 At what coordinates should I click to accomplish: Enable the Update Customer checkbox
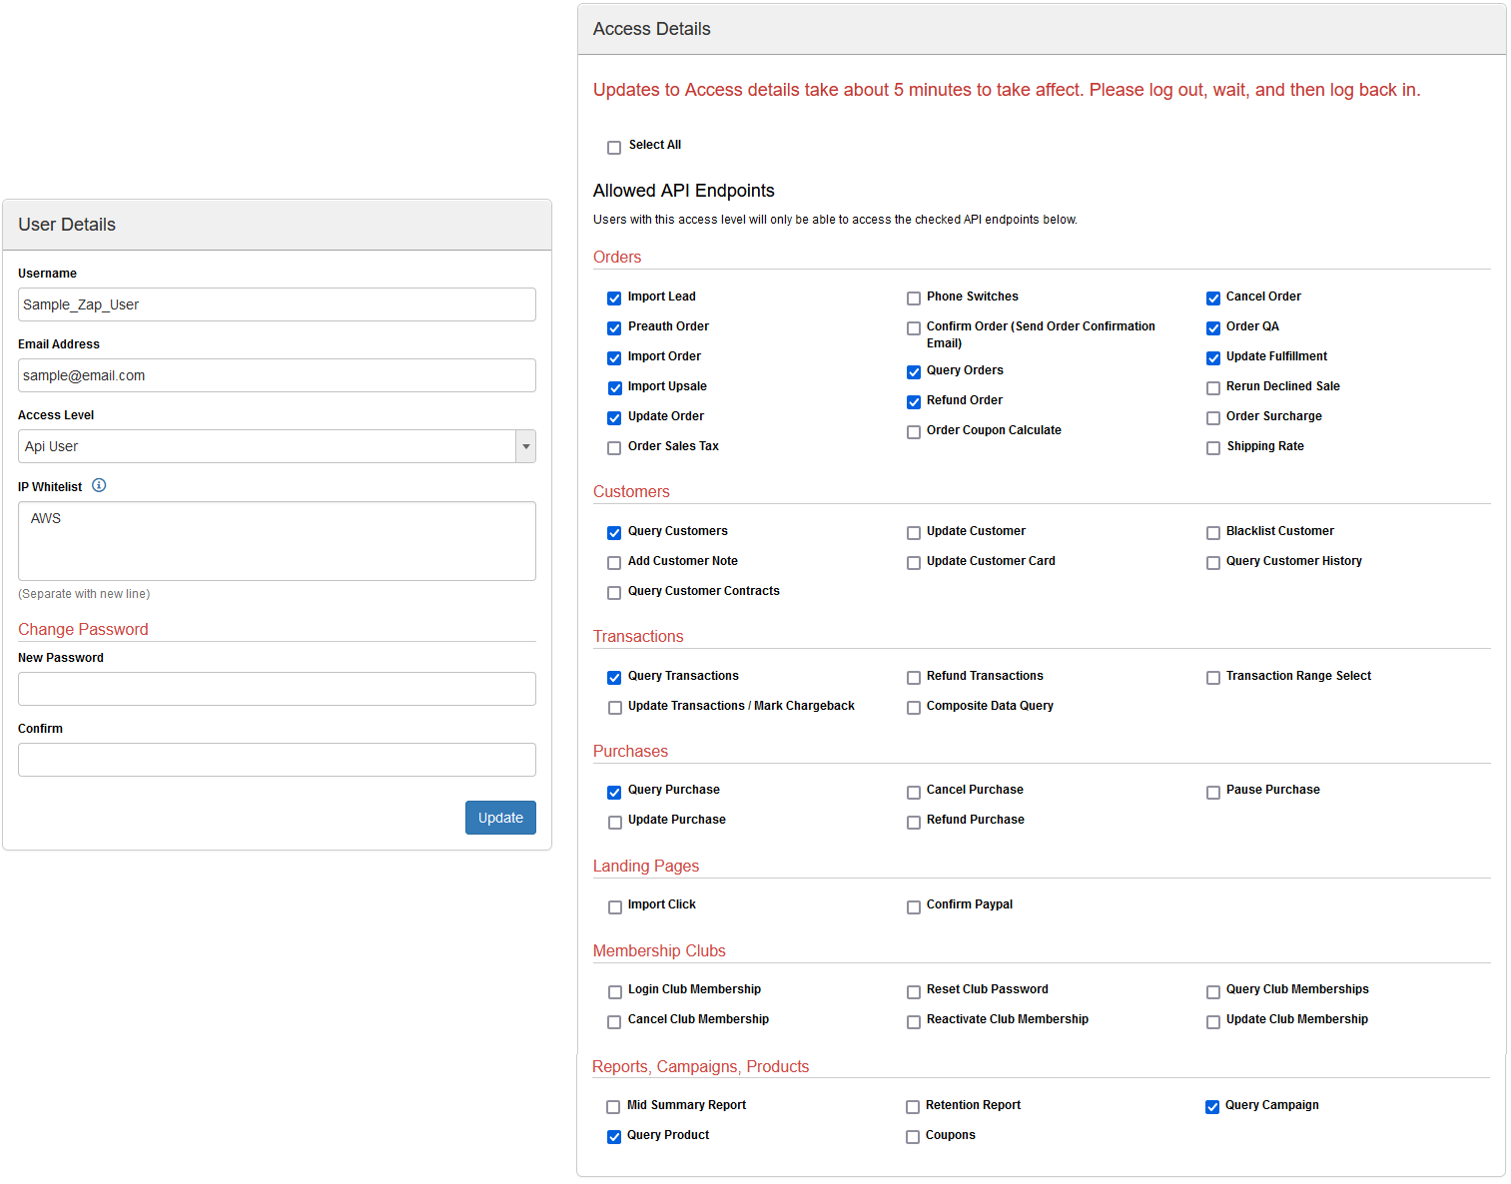point(914,533)
